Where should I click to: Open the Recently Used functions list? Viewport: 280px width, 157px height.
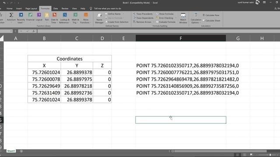pos(21,18)
